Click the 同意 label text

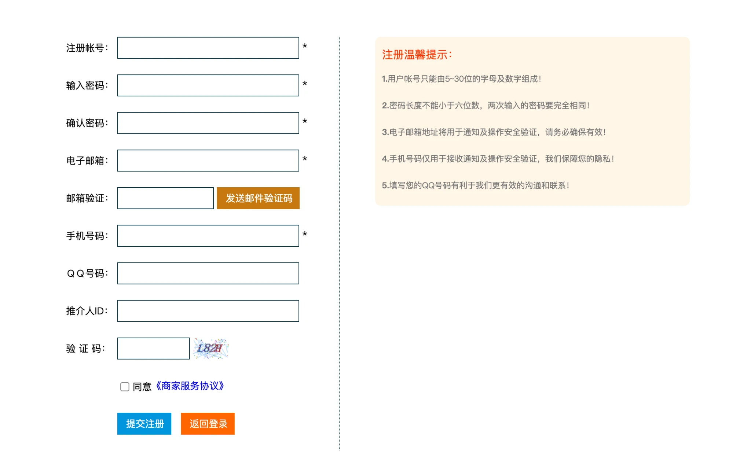(142, 387)
